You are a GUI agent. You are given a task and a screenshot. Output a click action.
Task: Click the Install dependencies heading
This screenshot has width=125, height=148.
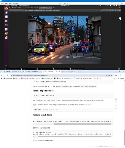[43, 91]
